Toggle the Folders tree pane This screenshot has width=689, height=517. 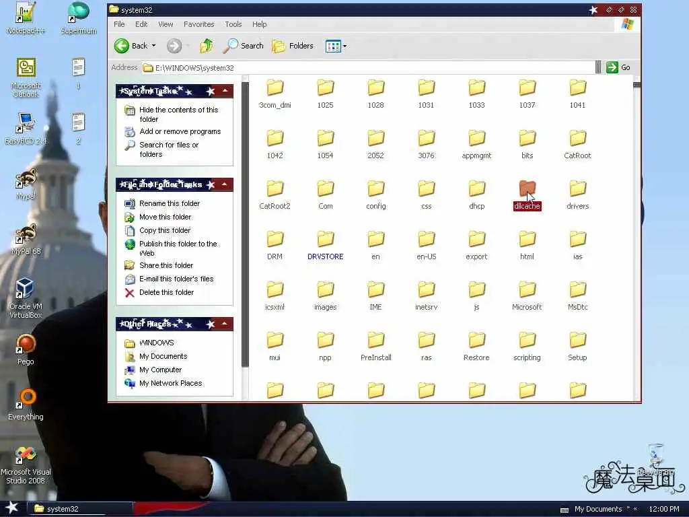(x=293, y=46)
